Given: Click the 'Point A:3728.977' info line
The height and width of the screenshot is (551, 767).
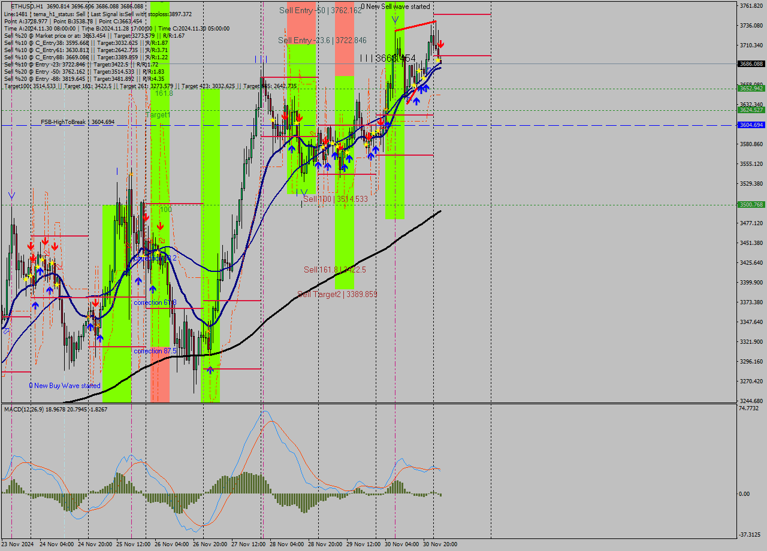Looking at the screenshot, I should pyautogui.click(x=73, y=21).
